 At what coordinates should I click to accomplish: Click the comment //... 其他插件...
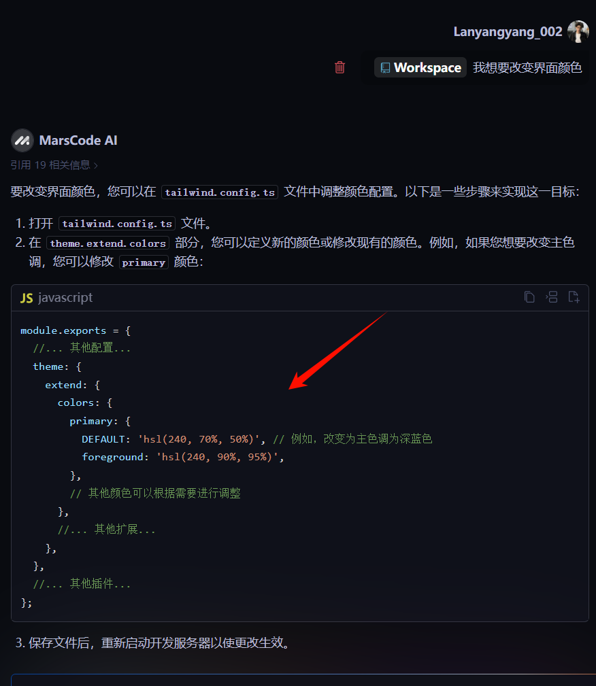tap(82, 583)
